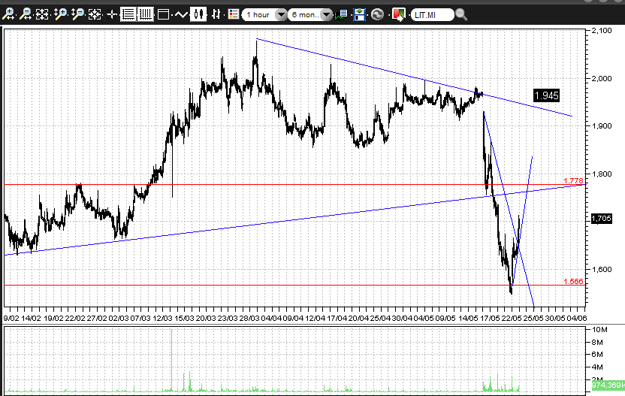Refresh chart data with globe icon
625x396 pixels.
tap(377, 15)
